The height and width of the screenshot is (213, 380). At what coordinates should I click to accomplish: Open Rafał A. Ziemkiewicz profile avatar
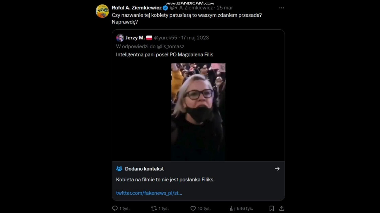pos(102,11)
